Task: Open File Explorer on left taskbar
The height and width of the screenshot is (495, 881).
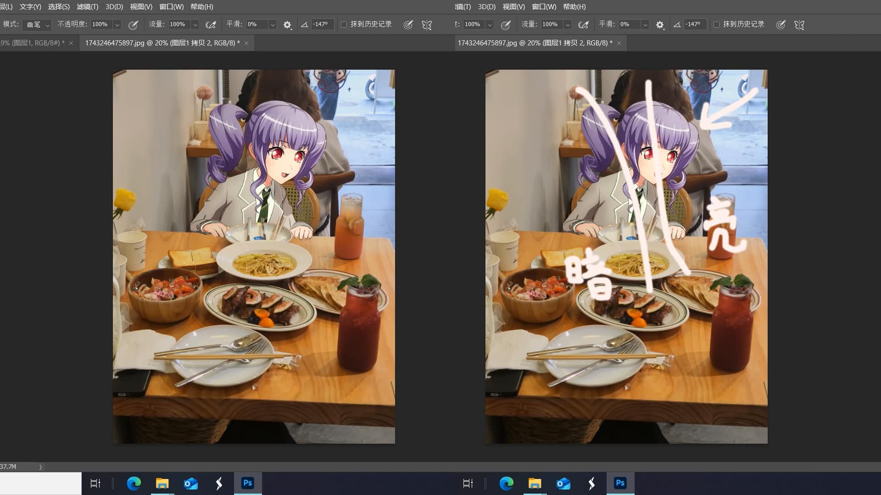Action: tap(162, 483)
